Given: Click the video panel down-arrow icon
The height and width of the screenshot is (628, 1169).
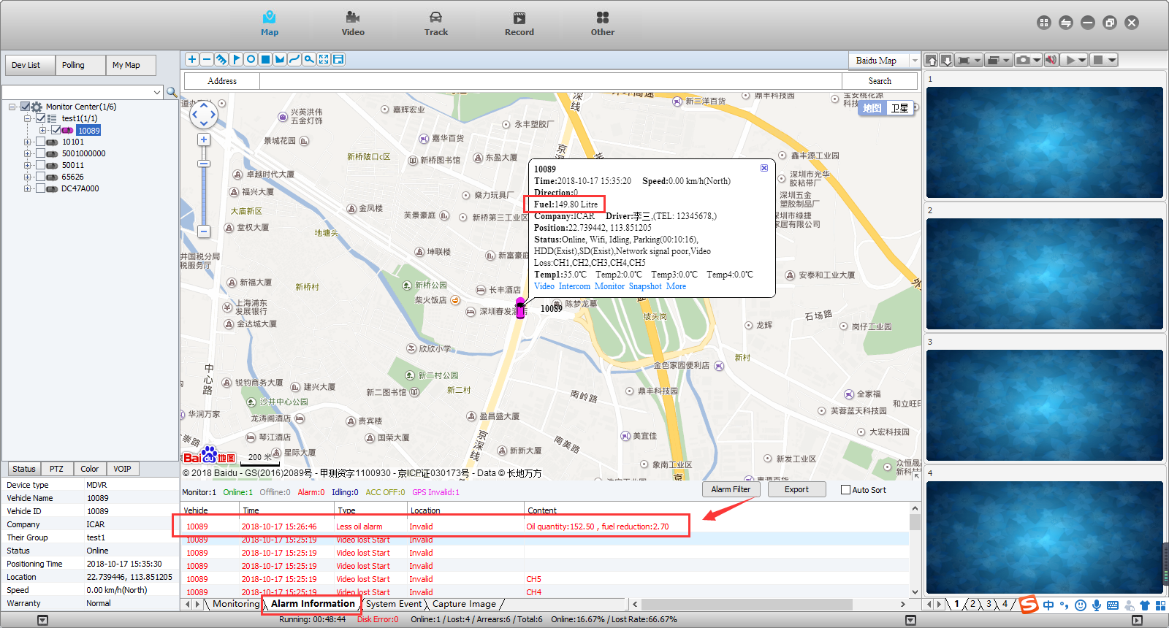Looking at the screenshot, I should click(x=946, y=60).
